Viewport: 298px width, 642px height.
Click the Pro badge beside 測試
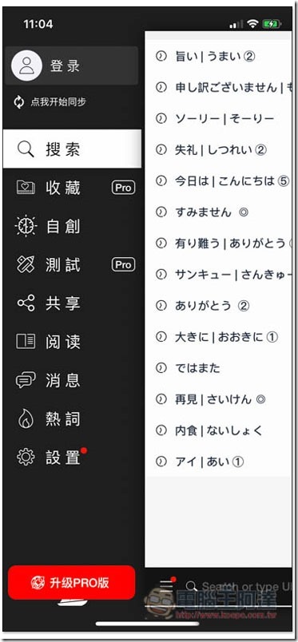[x=123, y=265]
